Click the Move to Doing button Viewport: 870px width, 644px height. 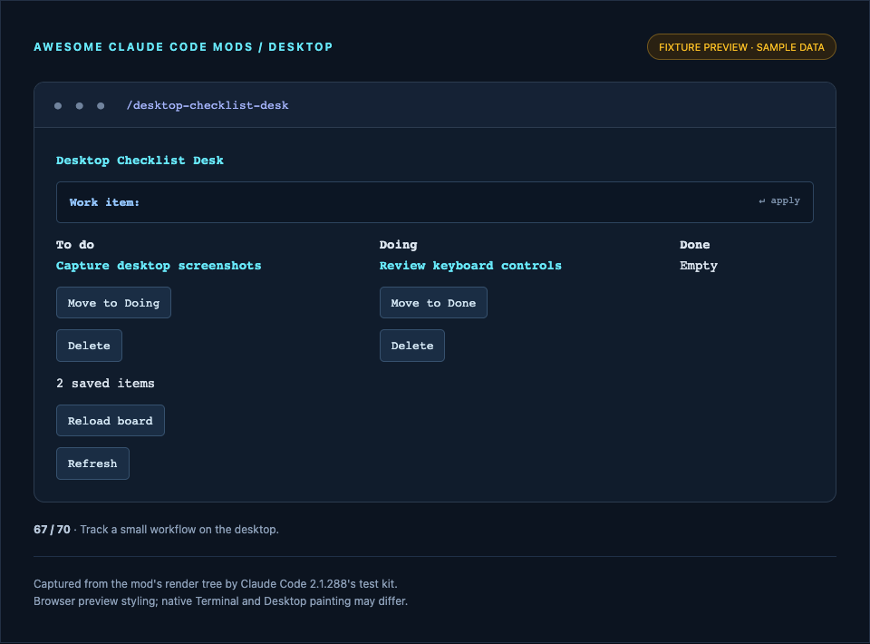[113, 303]
